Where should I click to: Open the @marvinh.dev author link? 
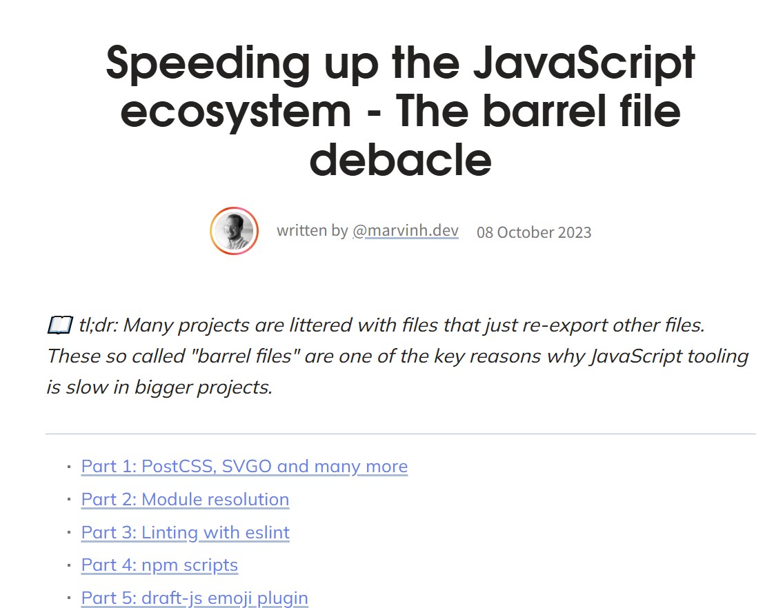coord(405,231)
